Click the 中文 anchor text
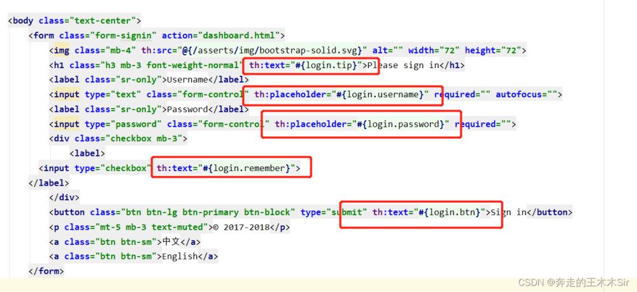637x292 pixels. 171,242
